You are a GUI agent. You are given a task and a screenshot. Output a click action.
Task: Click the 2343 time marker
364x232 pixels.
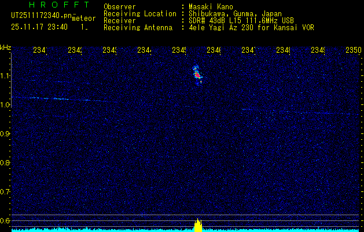pyautogui.click(x=109, y=50)
